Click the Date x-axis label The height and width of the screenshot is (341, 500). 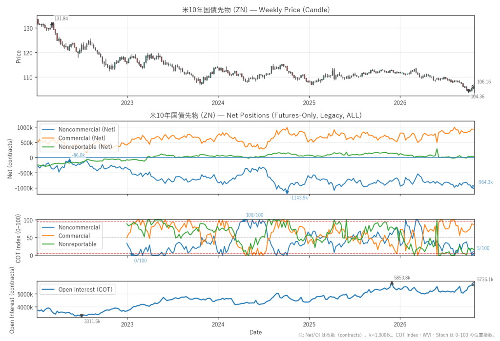pos(256,332)
